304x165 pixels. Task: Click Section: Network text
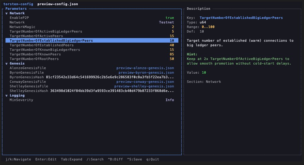pos(204,82)
